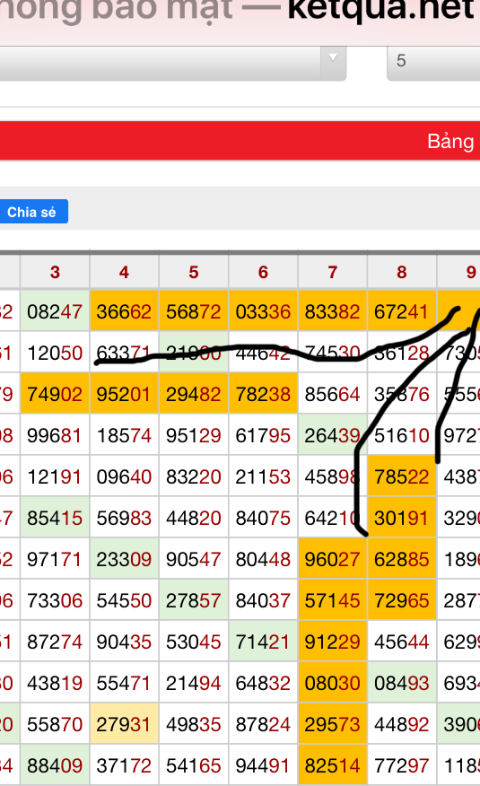This screenshot has width=480, height=786.
Task: Select cell 56983
Action: click(x=124, y=518)
